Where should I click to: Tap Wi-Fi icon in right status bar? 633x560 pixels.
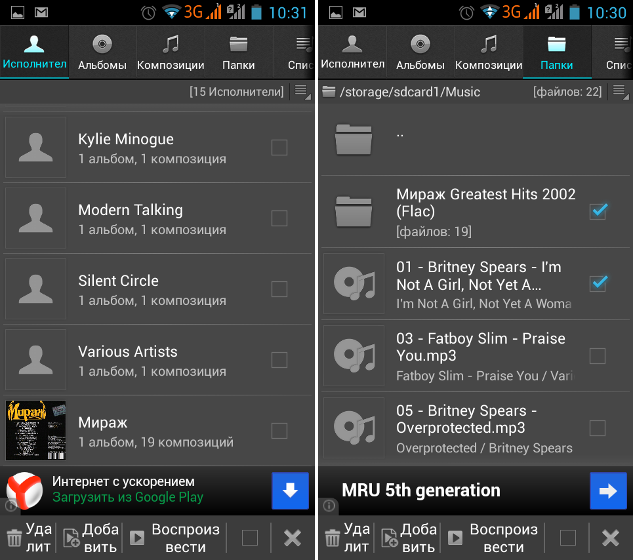[x=490, y=12]
